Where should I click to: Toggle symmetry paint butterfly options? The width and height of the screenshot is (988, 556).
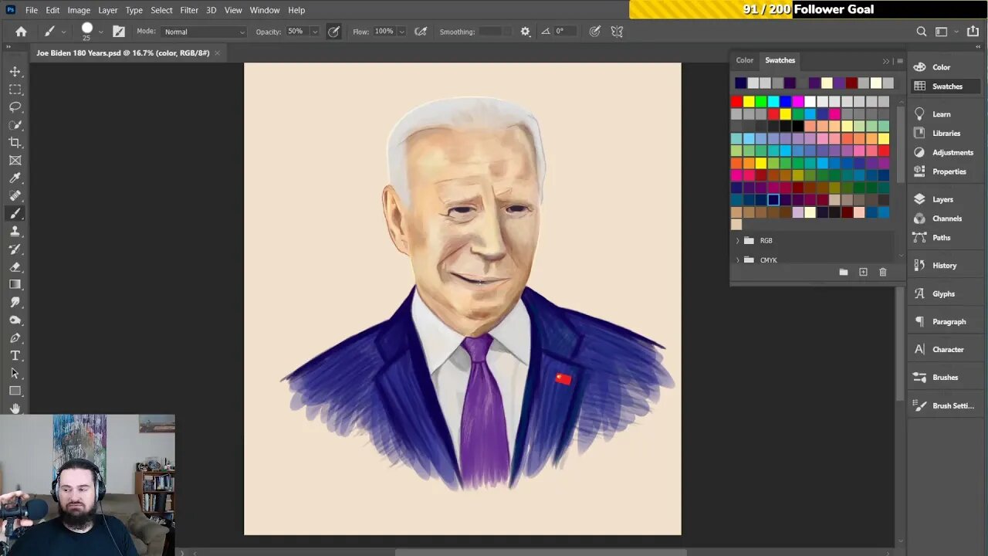(x=617, y=32)
